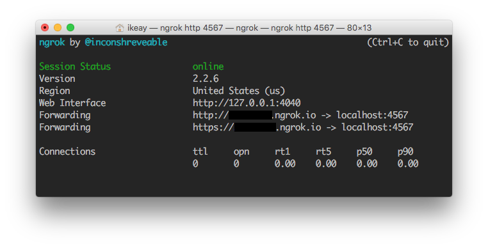
Task: Click the 'p50' column header
Action: (364, 152)
